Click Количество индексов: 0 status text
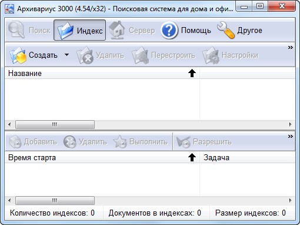 tap(52, 213)
